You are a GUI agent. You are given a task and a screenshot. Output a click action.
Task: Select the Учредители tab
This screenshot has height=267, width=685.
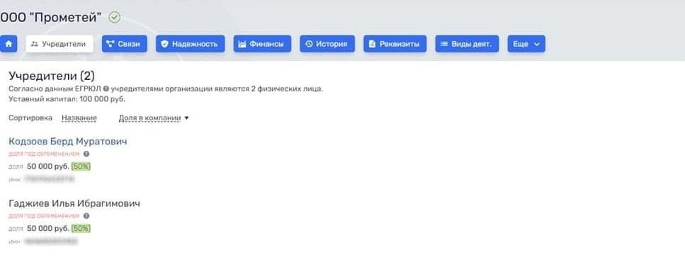(60, 44)
